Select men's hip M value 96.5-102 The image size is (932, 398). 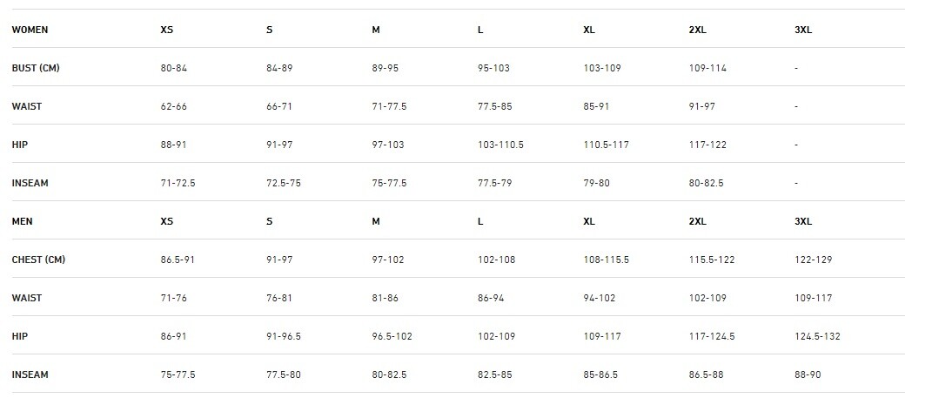(x=392, y=337)
